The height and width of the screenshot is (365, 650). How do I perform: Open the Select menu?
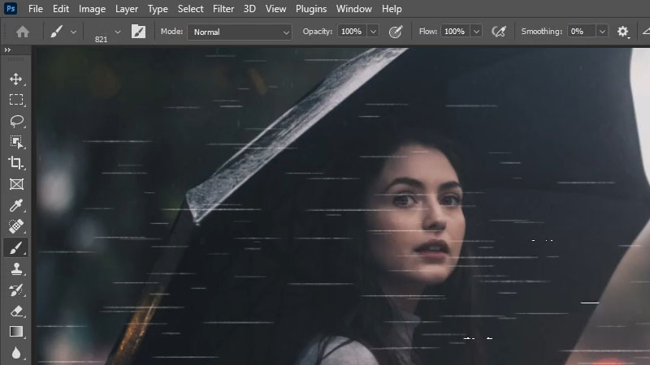point(190,9)
